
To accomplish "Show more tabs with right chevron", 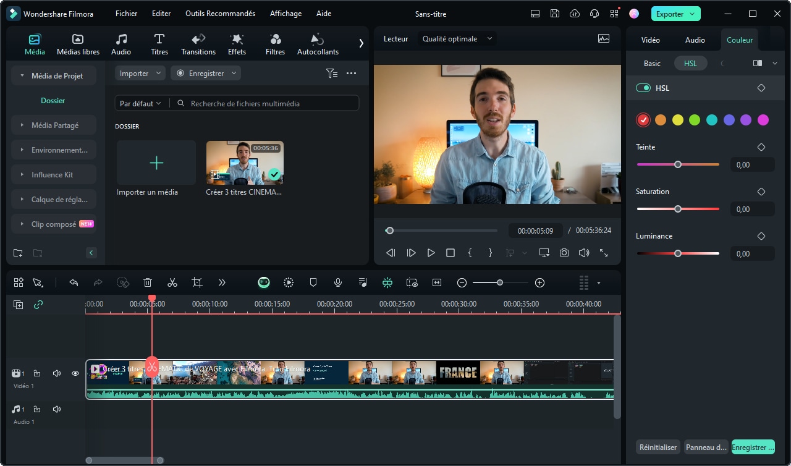I will click(x=361, y=43).
